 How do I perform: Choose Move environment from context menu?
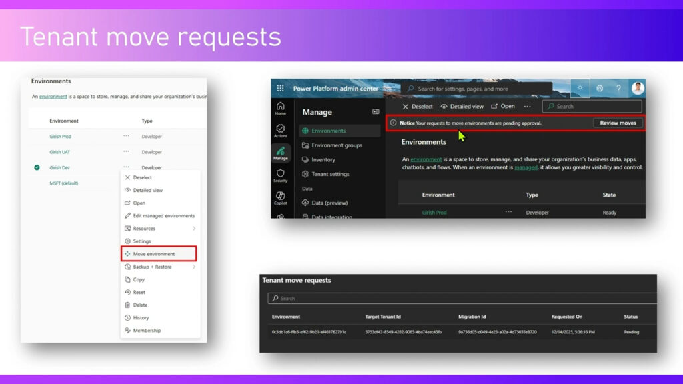(x=159, y=254)
